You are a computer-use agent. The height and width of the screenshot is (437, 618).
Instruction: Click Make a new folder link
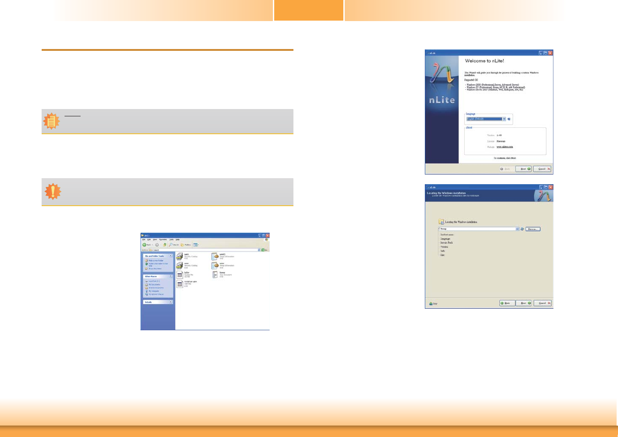156,261
